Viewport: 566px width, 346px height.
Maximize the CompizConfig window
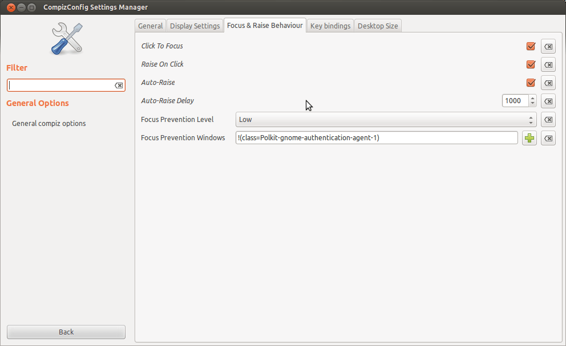coord(32,7)
